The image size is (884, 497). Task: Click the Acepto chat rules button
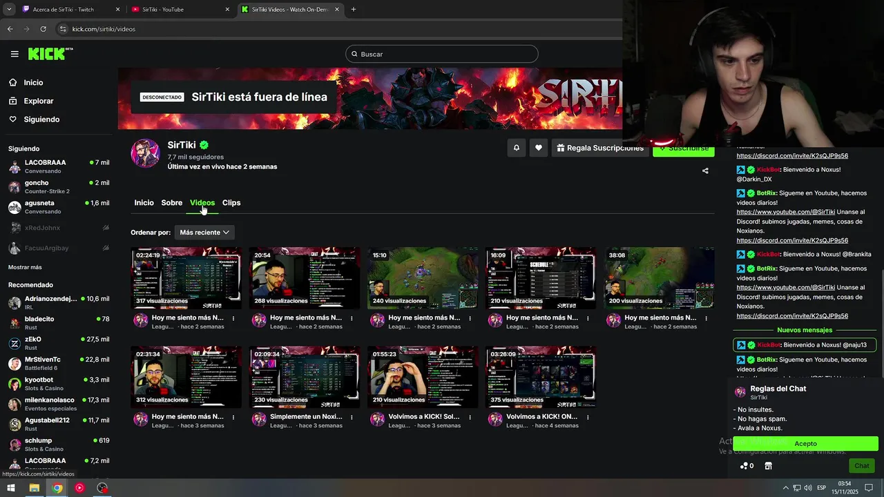[805, 444]
